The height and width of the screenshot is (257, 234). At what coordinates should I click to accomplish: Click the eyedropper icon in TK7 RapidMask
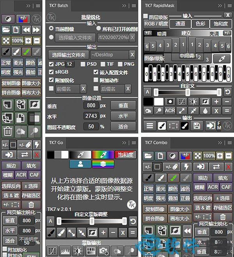click(222, 59)
